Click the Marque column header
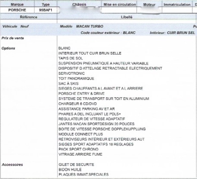The image size is (197, 179). [17, 5]
